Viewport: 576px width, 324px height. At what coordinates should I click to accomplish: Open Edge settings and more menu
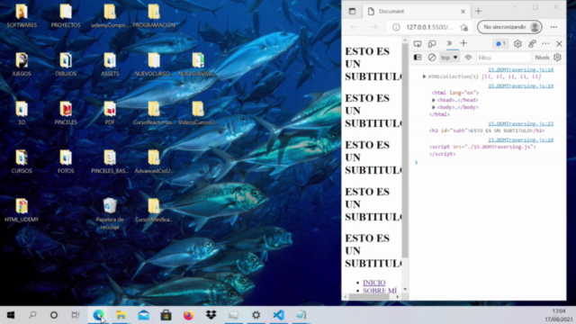pos(553,27)
